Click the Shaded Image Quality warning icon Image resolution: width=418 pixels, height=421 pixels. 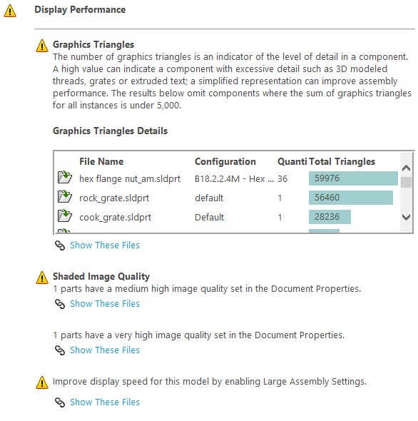[42, 278]
